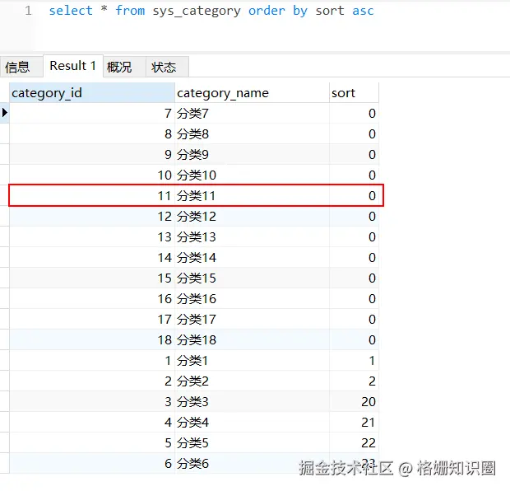Viewport: 510px width, 491px height.
Task: Click sort value 0 in 分类11 row
Action: [x=354, y=195]
